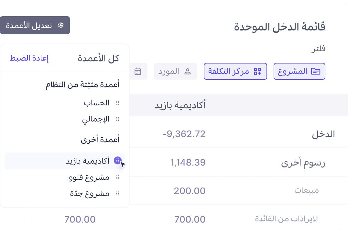Toggle the المشروع filter chip
The height and width of the screenshot is (230, 348).
click(x=299, y=71)
